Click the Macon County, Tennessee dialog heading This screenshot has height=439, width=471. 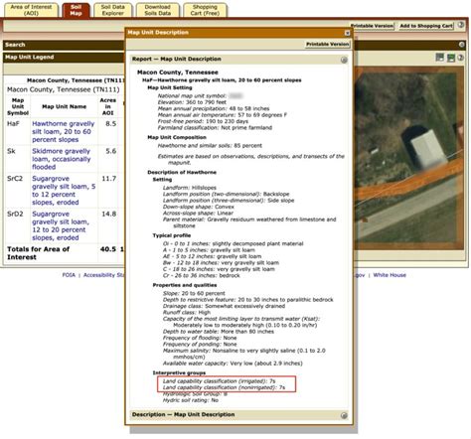click(x=178, y=73)
